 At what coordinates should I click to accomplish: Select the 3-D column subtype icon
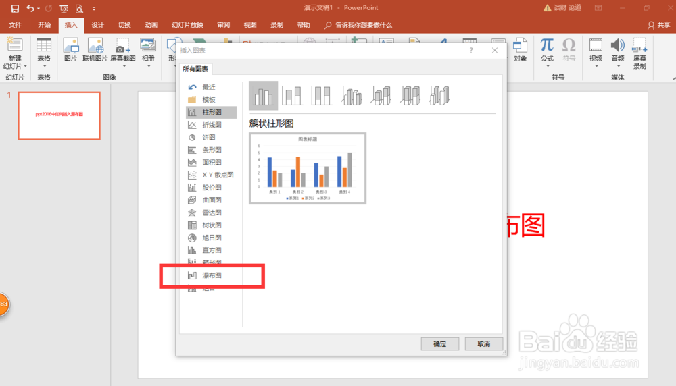pyautogui.click(x=439, y=96)
